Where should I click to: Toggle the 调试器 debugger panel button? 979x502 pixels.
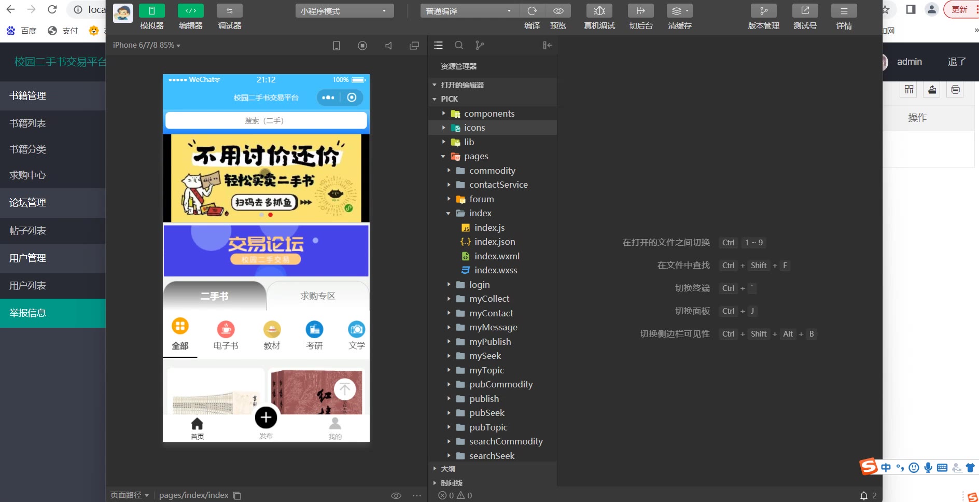[x=230, y=11]
